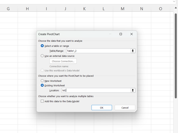Image resolution: width=178 pixels, height=133 pixels.
Task: Click the scroll up arrow of the worksheet
Action: [176, 8]
